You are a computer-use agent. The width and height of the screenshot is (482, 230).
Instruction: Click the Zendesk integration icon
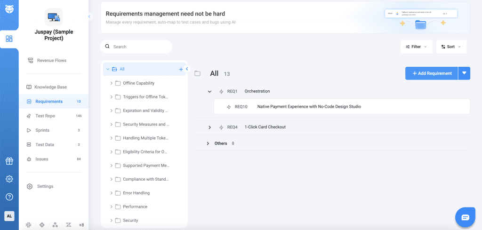(68, 225)
